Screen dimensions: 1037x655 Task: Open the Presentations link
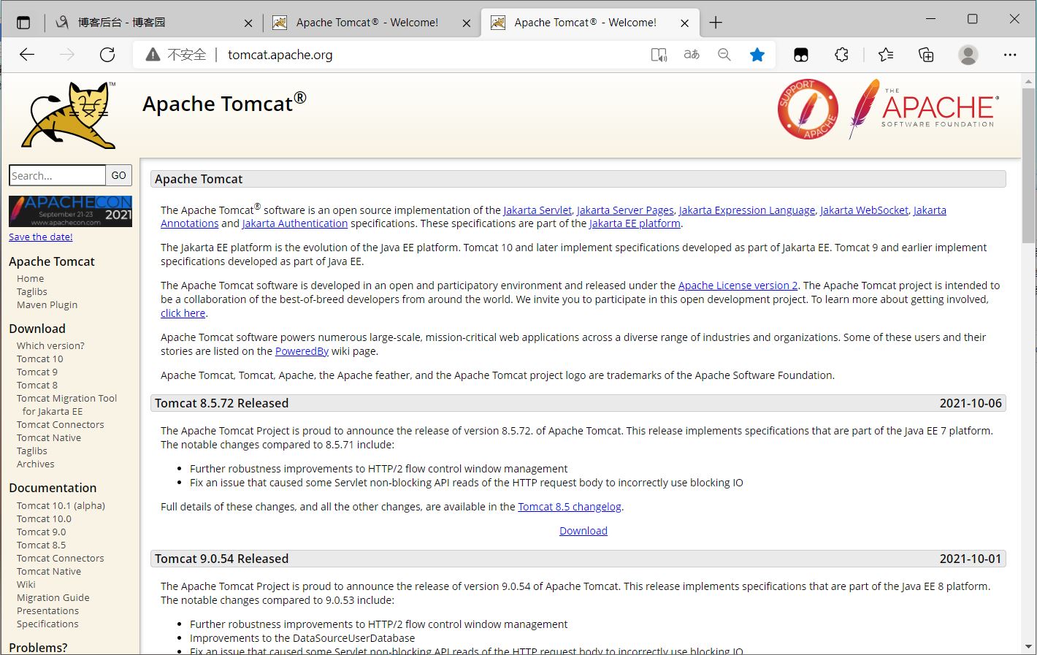tap(48, 610)
